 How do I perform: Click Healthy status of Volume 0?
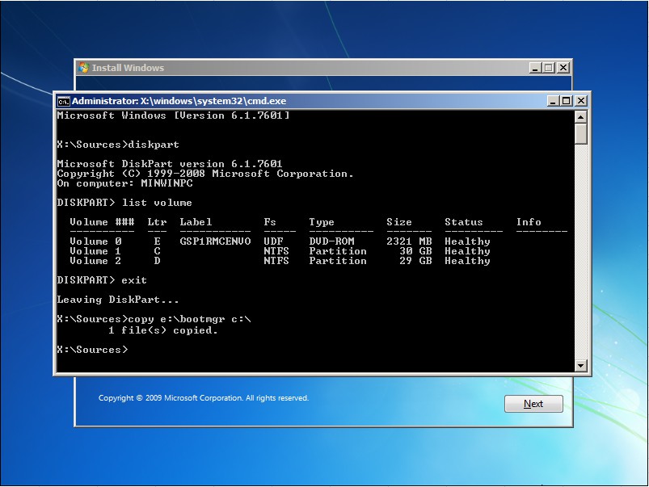click(467, 241)
